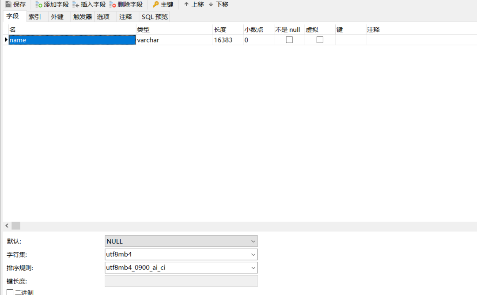Viewport: 477px width, 295px height.
Task: Open the 默认 value dropdown showing NULL
Action: (x=254, y=241)
